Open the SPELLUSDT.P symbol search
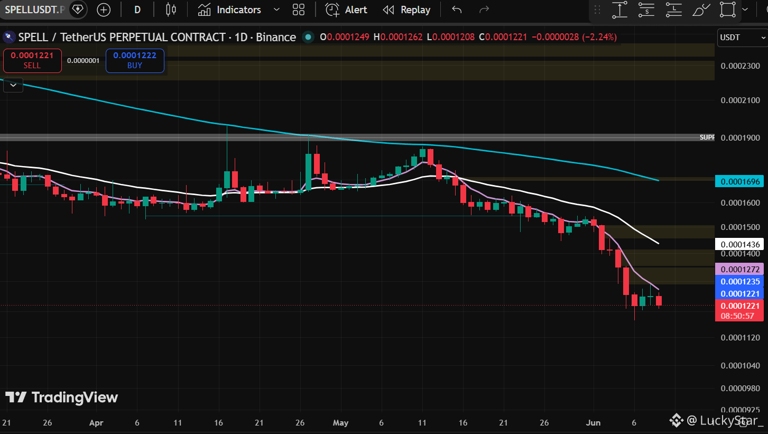 point(36,10)
